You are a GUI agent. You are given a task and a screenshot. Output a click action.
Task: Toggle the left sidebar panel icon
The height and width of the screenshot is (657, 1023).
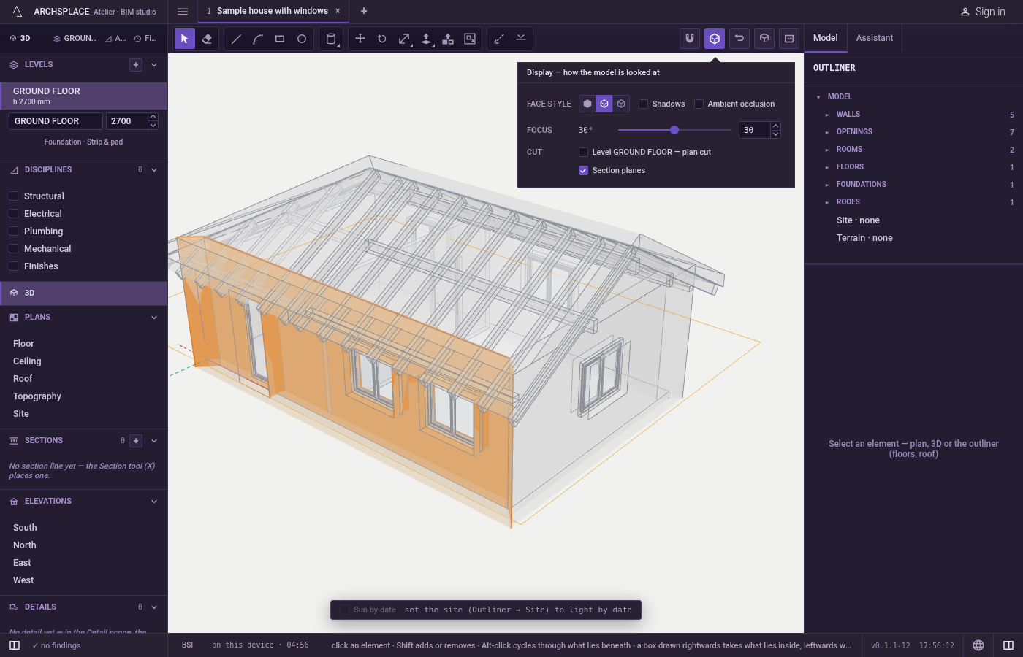(x=15, y=645)
